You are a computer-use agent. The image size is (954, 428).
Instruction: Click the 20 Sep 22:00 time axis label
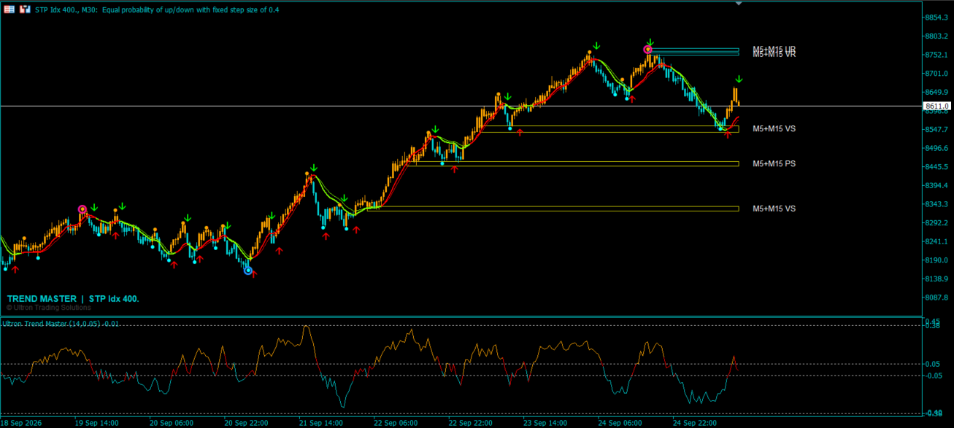246,422
